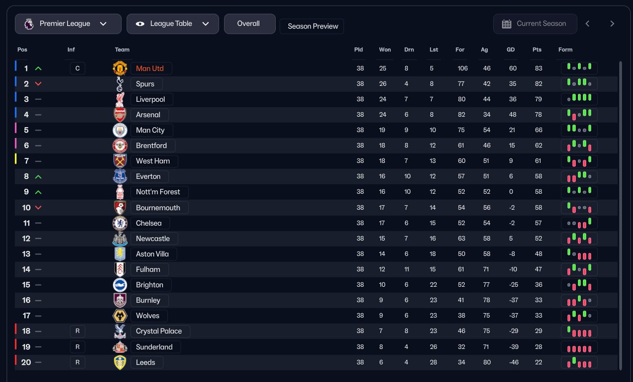
Task: Select the Overall table filter
Action: tap(249, 24)
